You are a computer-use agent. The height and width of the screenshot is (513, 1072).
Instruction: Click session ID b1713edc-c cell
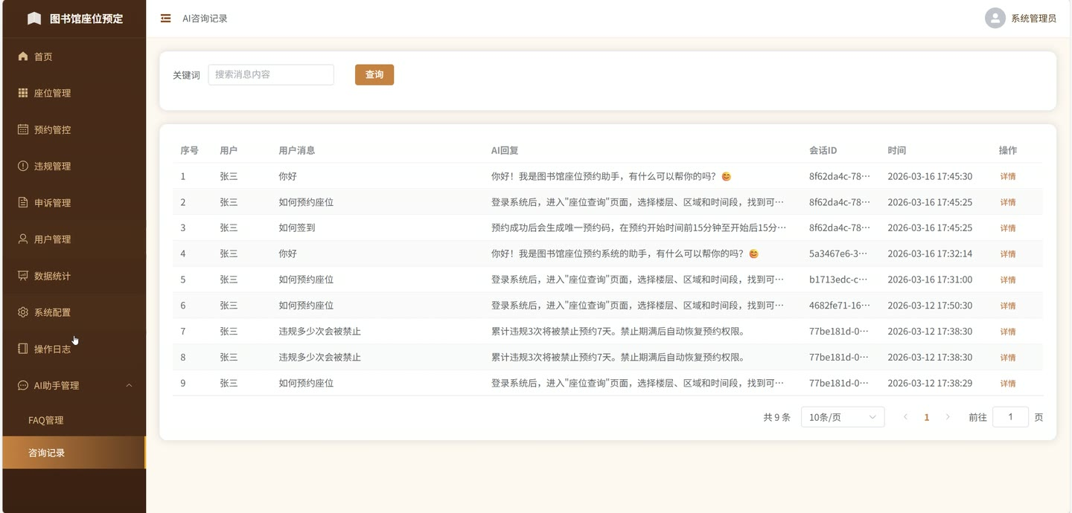(x=840, y=280)
